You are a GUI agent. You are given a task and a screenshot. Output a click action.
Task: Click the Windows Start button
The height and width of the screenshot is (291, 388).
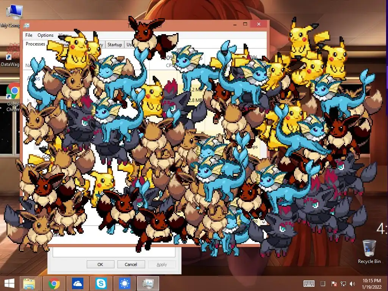pyautogui.click(x=9, y=283)
